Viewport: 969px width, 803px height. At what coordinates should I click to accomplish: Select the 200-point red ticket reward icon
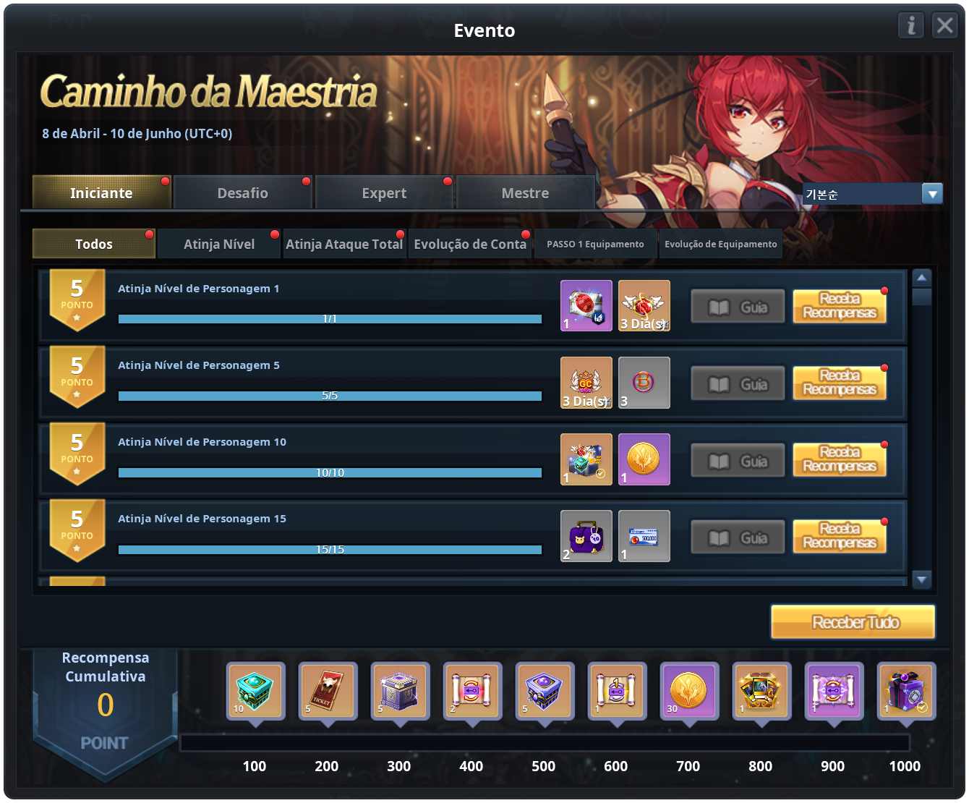click(x=327, y=690)
